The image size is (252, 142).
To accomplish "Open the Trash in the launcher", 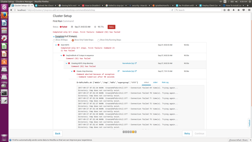I will tap(4, 138).
